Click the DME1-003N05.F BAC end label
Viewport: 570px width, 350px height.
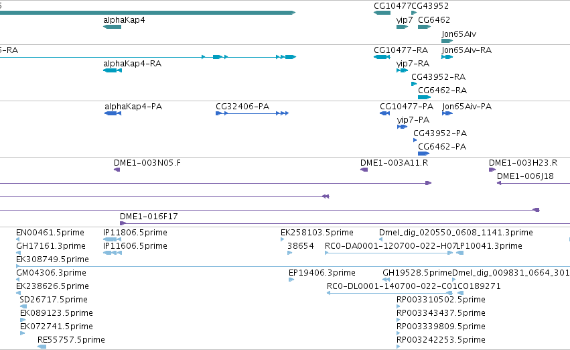tap(147, 163)
